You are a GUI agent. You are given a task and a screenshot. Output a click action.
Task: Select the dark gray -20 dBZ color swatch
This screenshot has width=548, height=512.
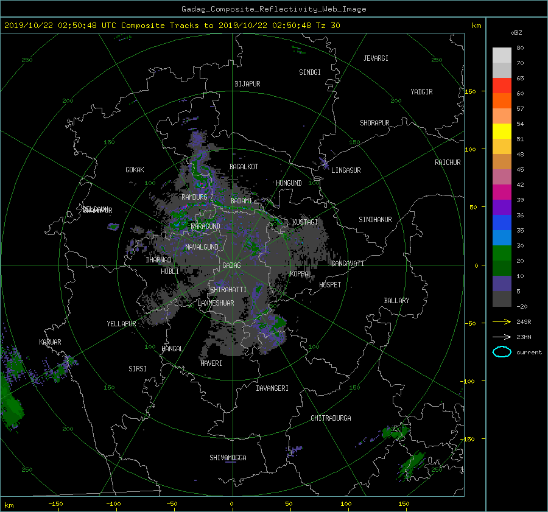click(502, 299)
